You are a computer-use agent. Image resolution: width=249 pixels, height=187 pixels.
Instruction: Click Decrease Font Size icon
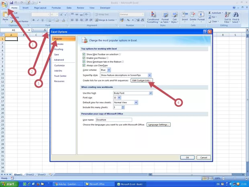pyautogui.click(x=66, y=14)
